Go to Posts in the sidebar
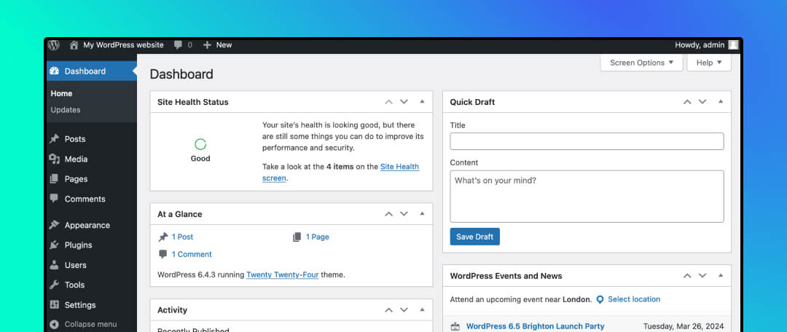The width and height of the screenshot is (787, 332). (x=75, y=139)
